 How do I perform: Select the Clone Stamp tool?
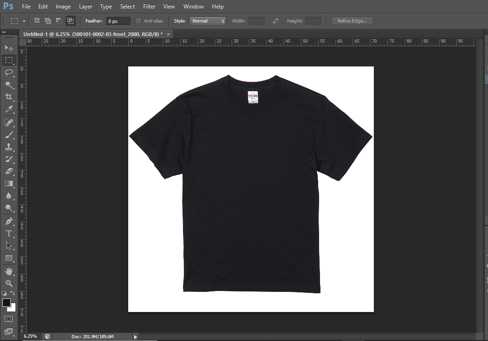coord(9,146)
